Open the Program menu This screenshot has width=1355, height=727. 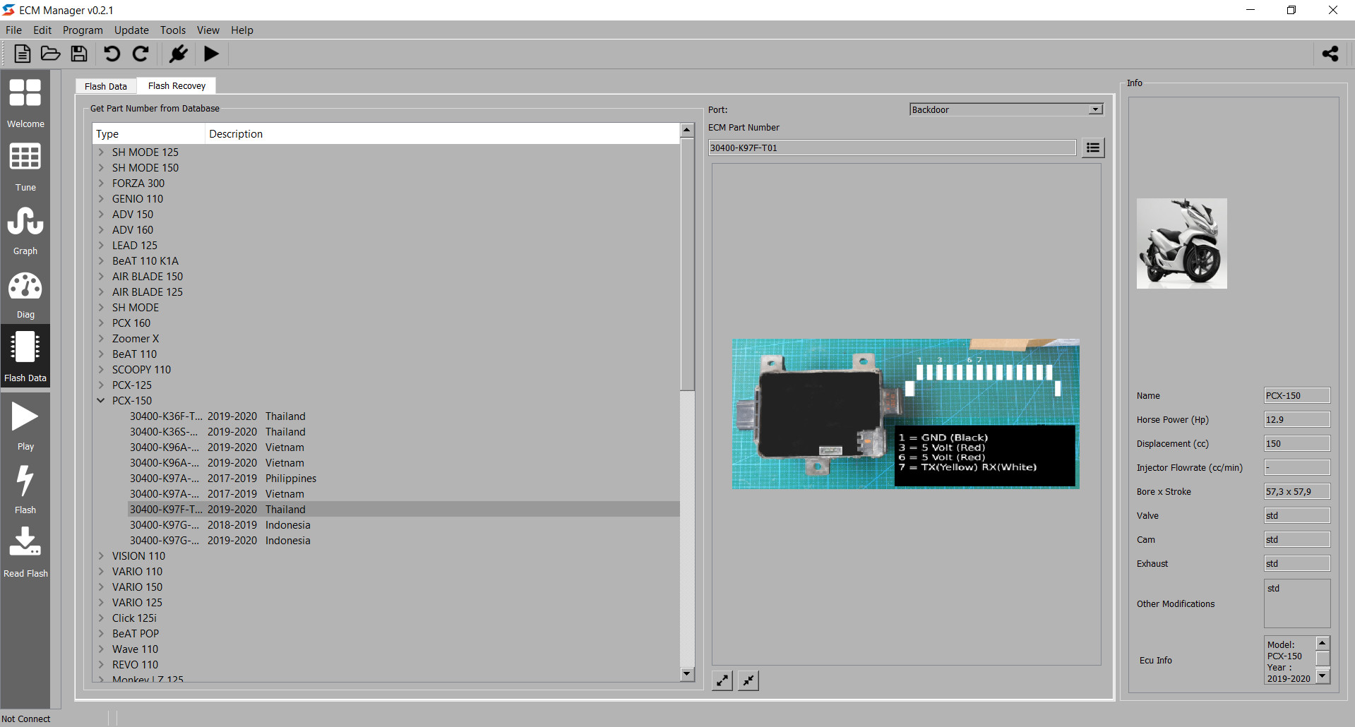coord(83,30)
